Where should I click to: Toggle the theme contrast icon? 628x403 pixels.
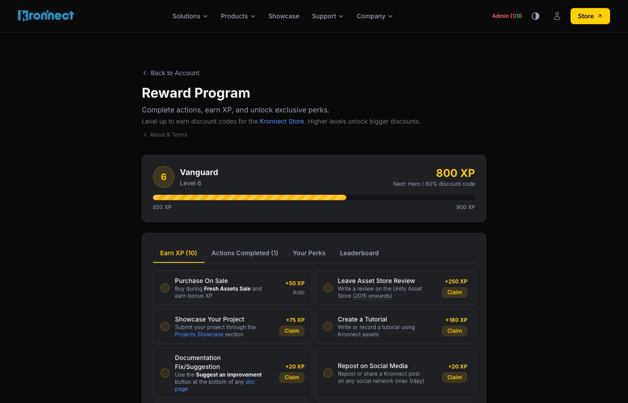coord(536,16)
